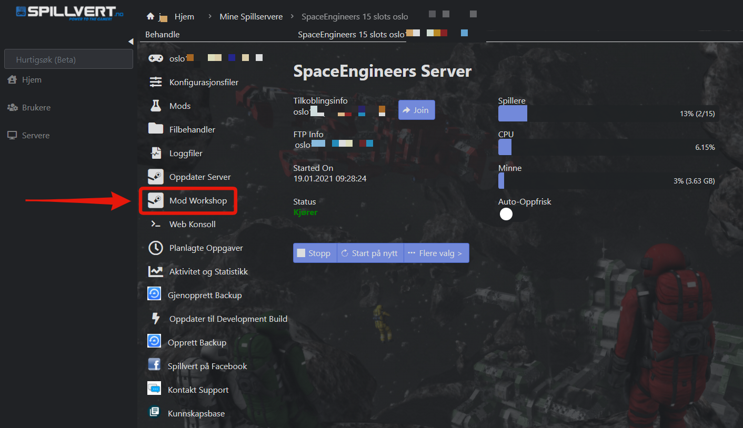
Task: Click the gamepad icon next to oslo
Action: click(155, 58)
